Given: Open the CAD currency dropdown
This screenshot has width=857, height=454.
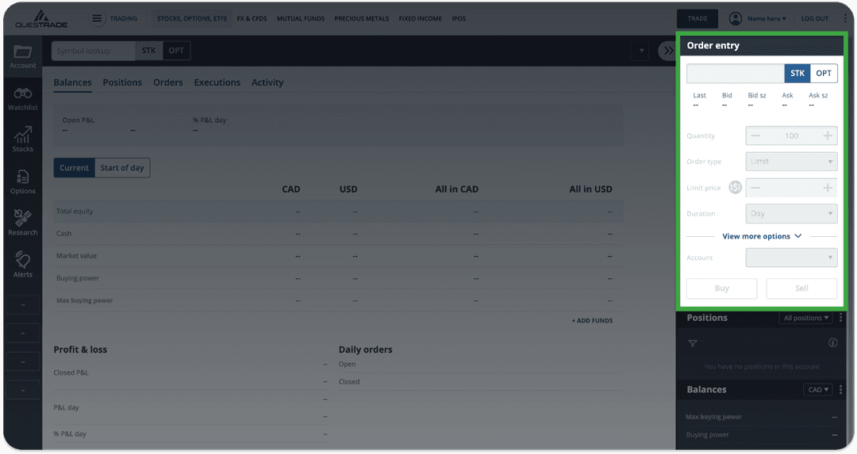Looking at the screenshot, I should point(818,390).
